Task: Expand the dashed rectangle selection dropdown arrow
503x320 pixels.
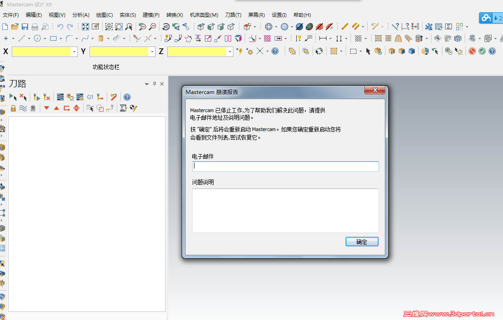Action: coord(361,52)
